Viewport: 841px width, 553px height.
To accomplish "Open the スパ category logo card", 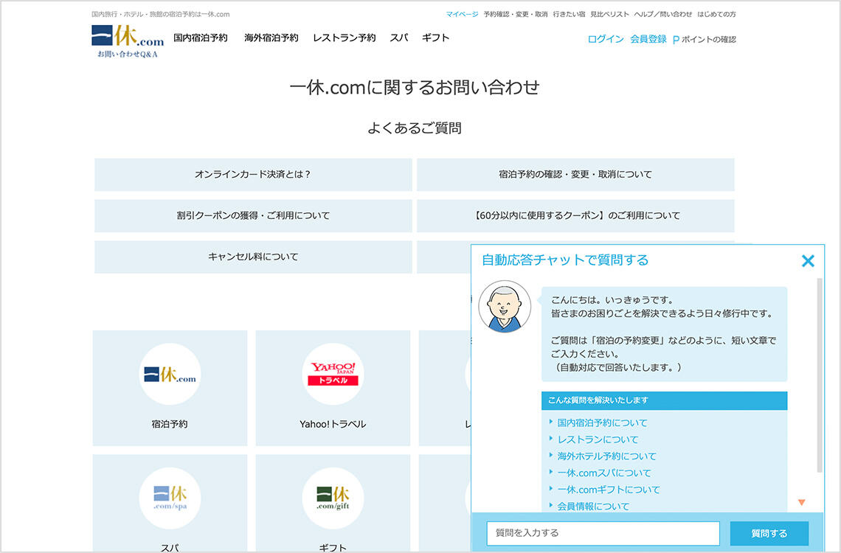I will (170, 503).
